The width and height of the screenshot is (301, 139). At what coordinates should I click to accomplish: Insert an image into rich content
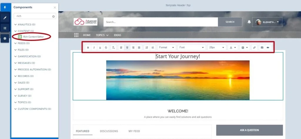262,47
